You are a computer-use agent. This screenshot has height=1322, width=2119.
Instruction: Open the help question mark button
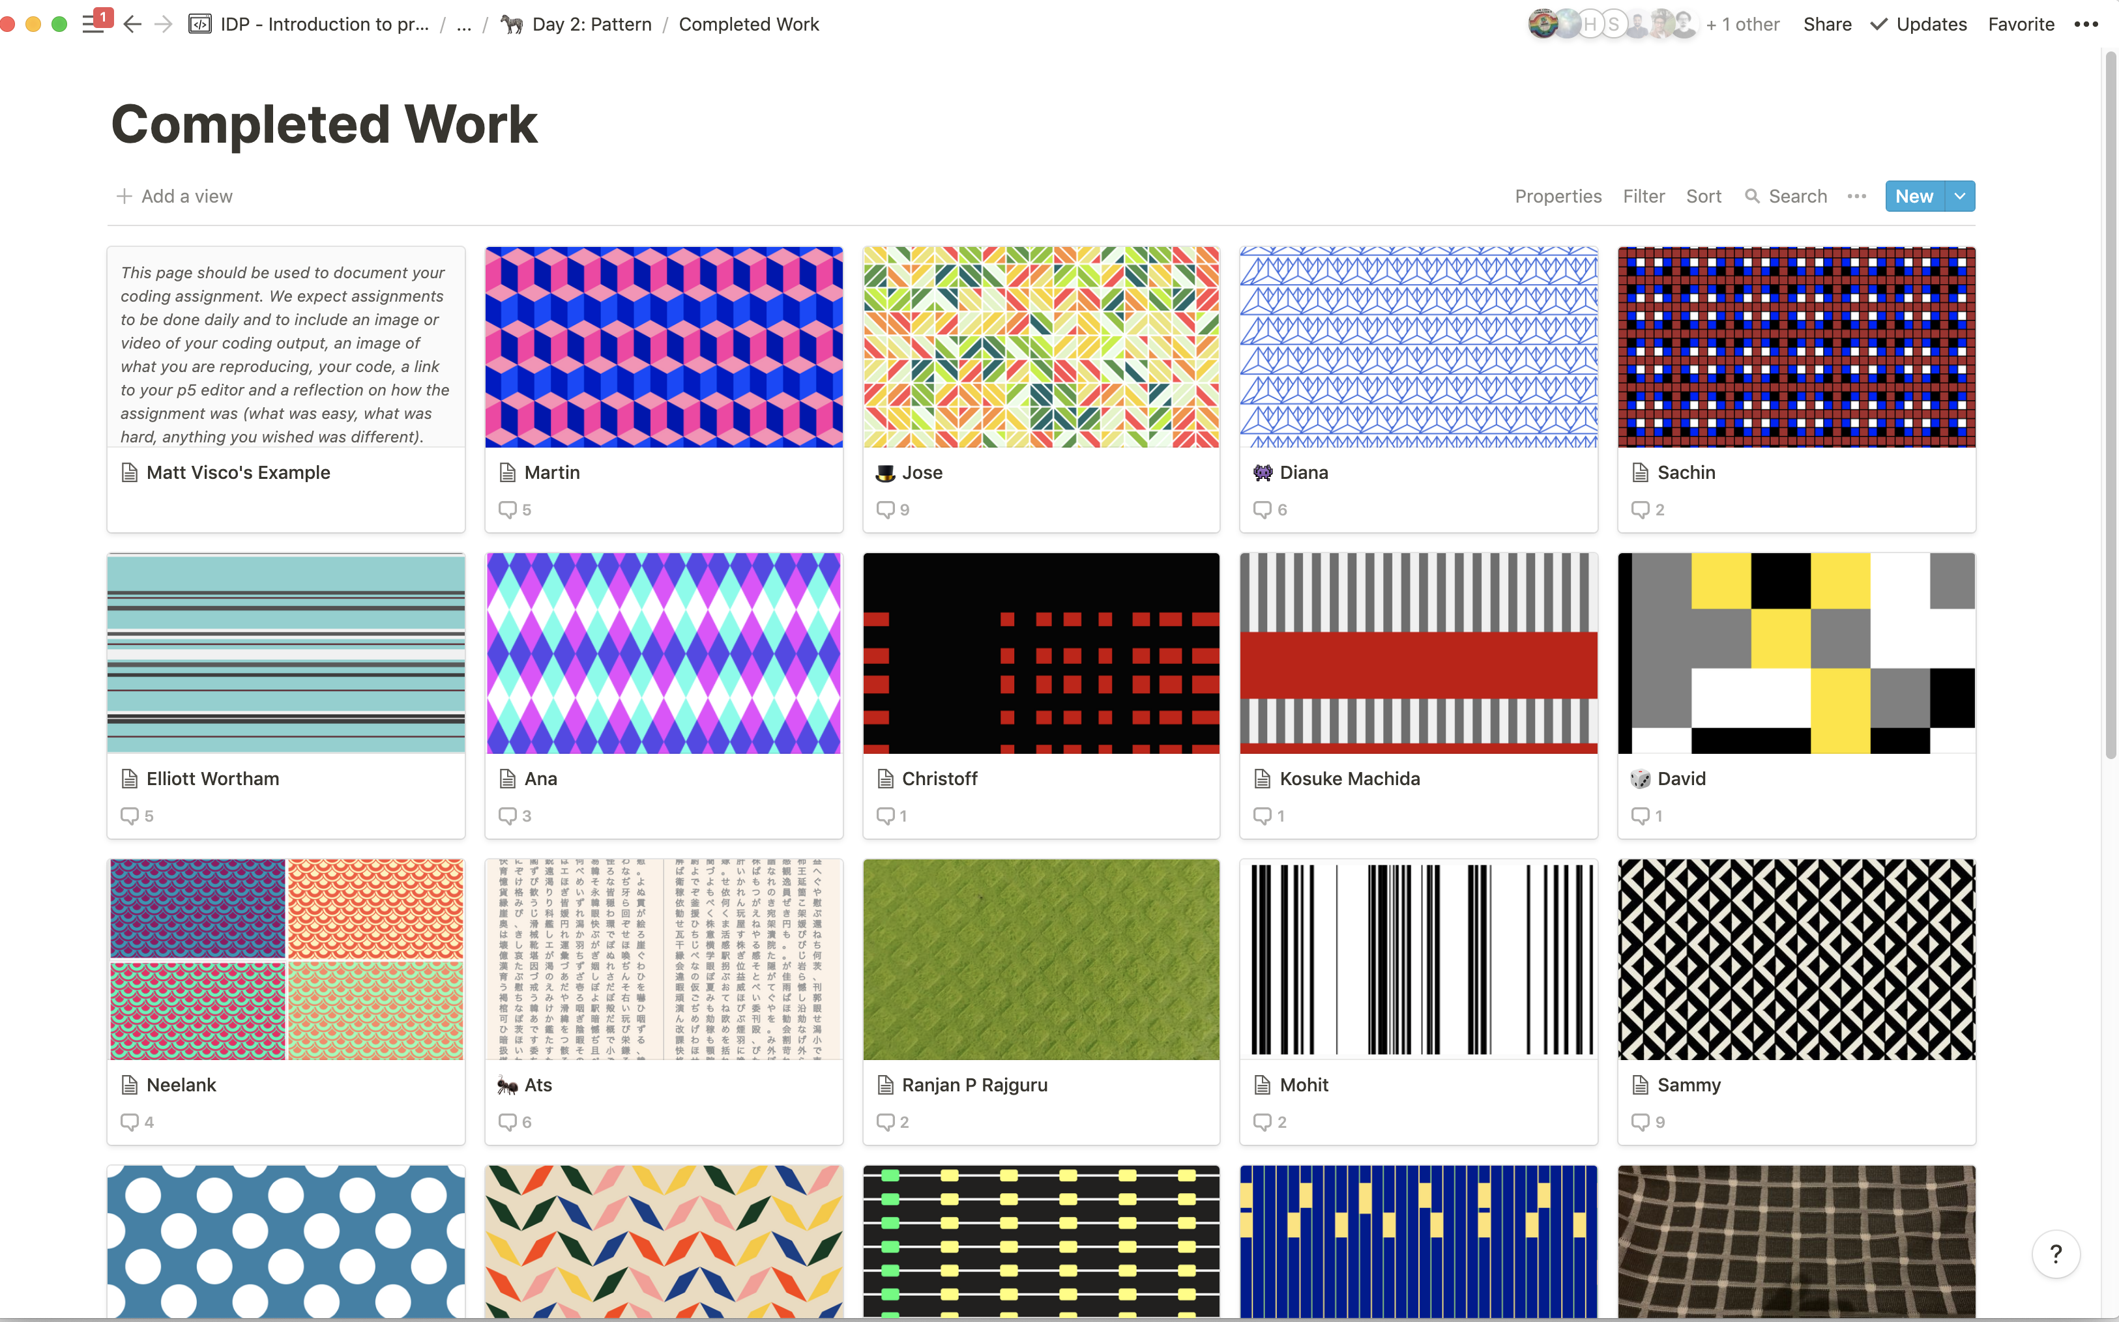(2055, 1254)
